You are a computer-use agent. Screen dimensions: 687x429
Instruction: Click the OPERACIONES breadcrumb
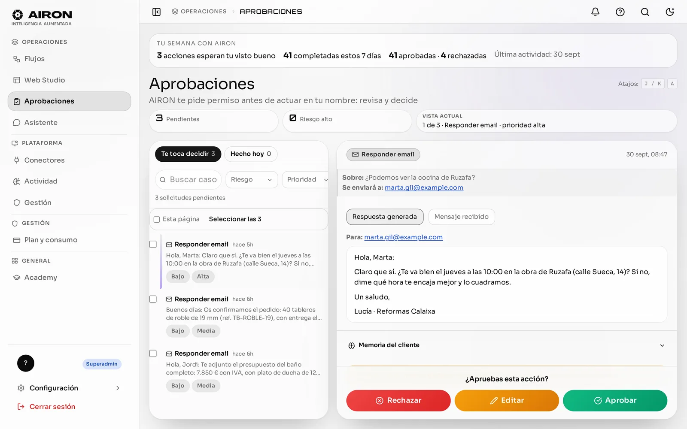(x=199, y=12)
